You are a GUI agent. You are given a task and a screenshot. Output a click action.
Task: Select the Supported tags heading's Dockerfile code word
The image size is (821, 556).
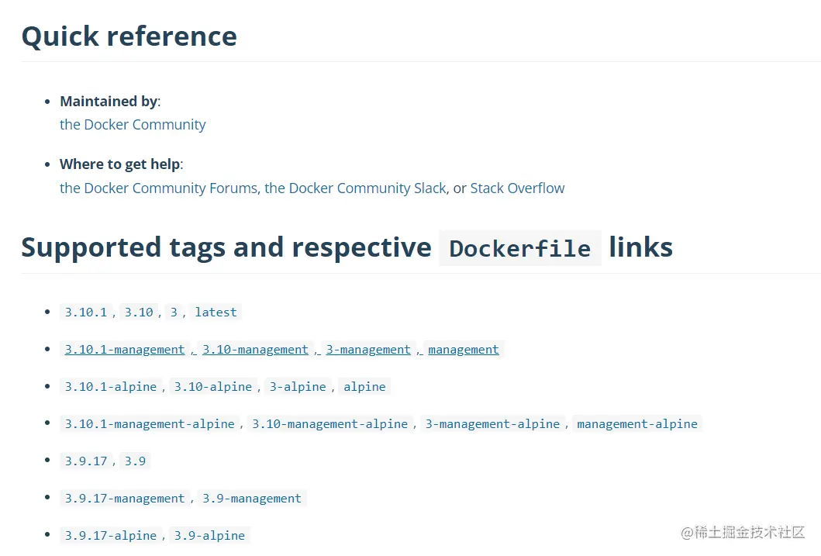tap(520, 248)
